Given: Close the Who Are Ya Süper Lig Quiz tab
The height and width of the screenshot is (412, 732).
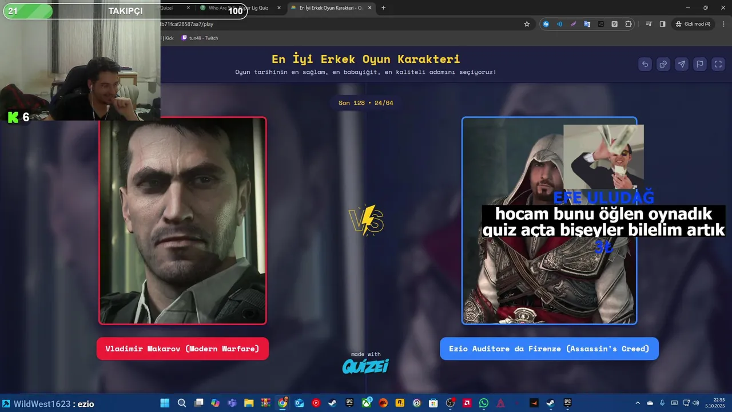Looking at the screenshot, I should tap(279, 8).
